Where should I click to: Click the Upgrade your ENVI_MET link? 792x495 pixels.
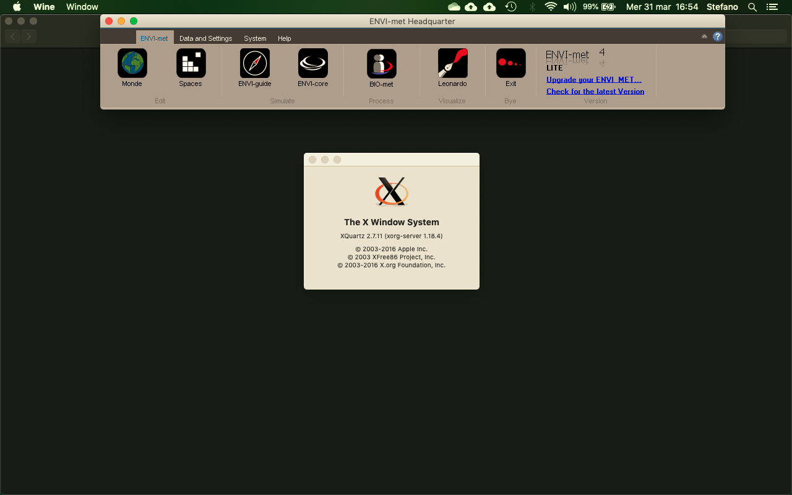[593, 79]
